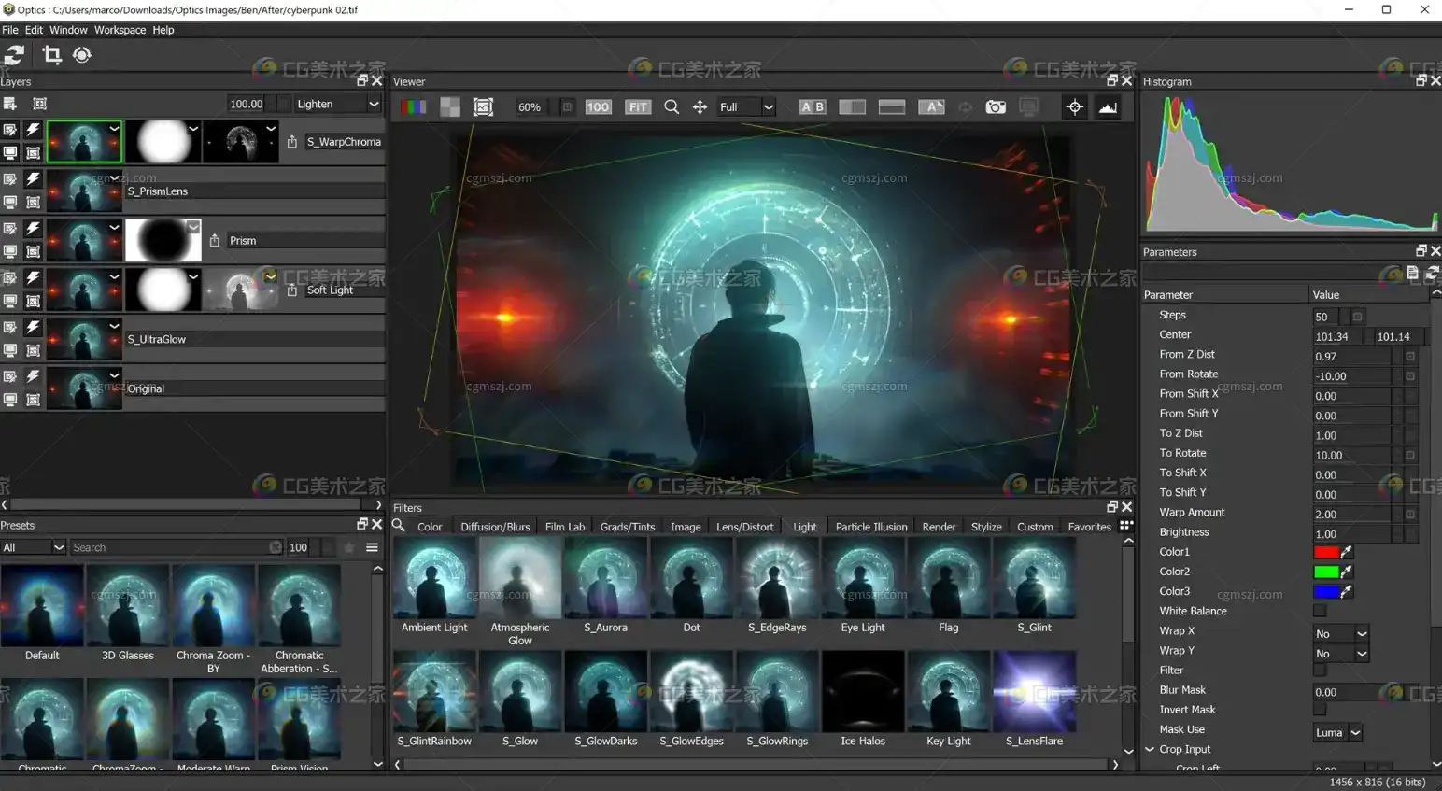This screenshot has height=791, width=1442.
Task: Click the snapshot camera icon in Viewer
Action: pos(996,107)
